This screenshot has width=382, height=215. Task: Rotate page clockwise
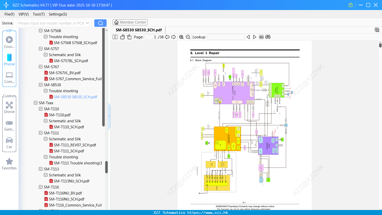click(x=129, y=37)
